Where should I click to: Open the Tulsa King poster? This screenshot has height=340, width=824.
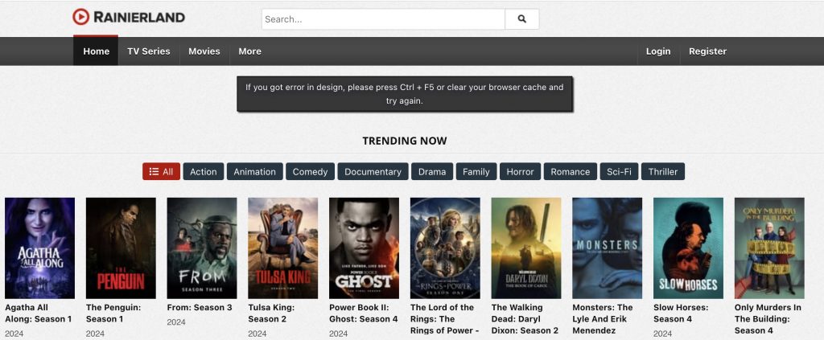(282, 248)
